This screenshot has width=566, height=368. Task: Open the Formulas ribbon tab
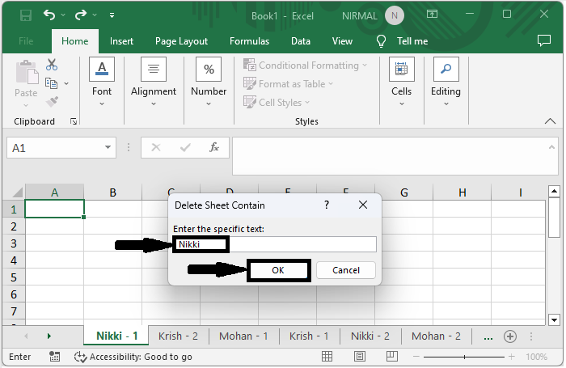(249, 41)
